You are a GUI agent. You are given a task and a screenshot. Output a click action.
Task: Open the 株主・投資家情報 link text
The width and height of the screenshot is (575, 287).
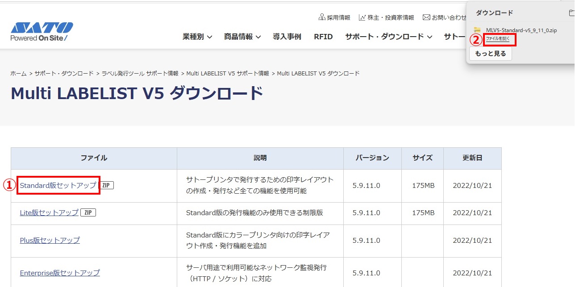point(391,17)
